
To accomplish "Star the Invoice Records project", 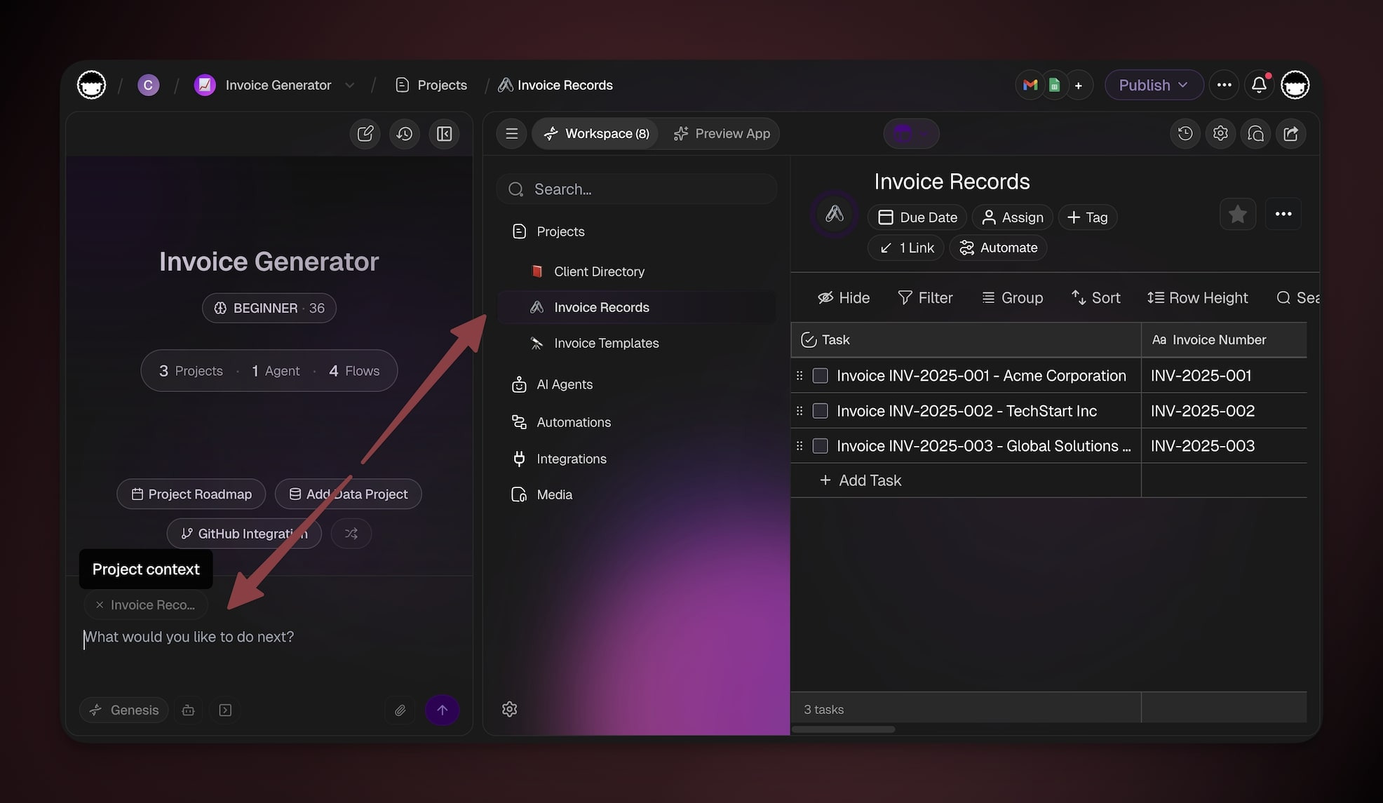I will 1237,214.
